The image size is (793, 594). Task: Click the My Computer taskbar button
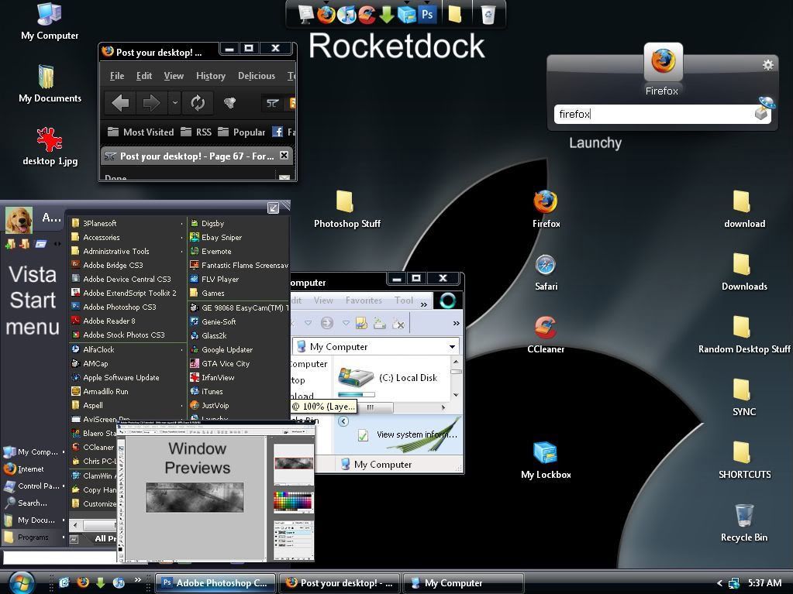click(x=464, y=583)
